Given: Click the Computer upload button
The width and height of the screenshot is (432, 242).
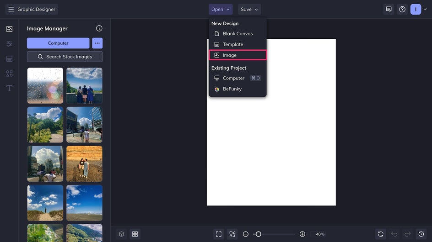Looking at the screenshot, I should tap(58, 43).
